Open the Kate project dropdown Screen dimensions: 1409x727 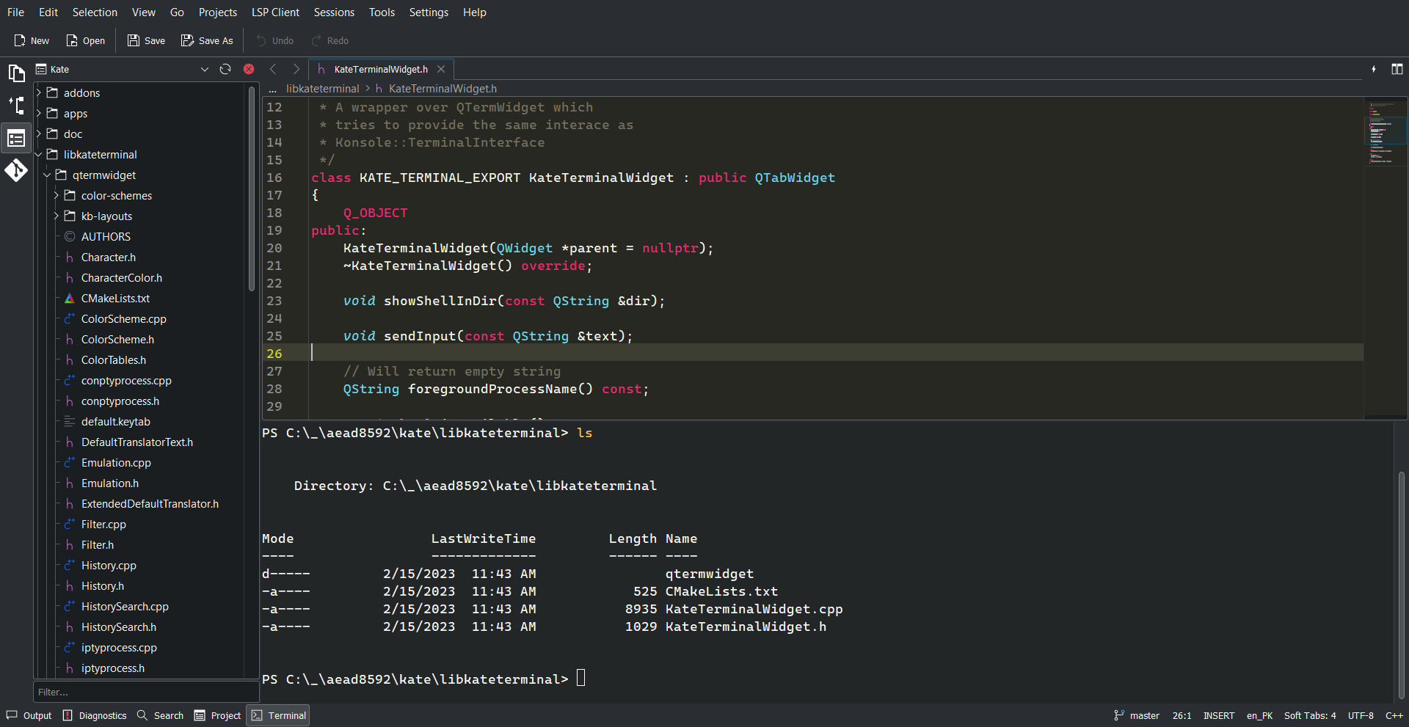point(123,69)
